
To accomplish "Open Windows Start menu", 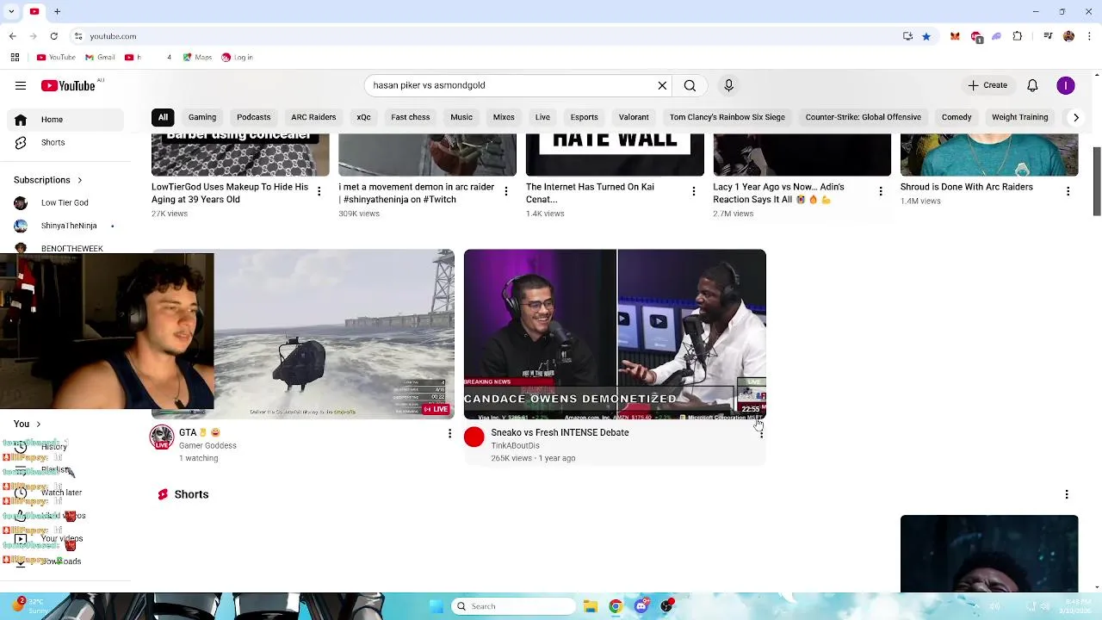I will click(435, 606).
